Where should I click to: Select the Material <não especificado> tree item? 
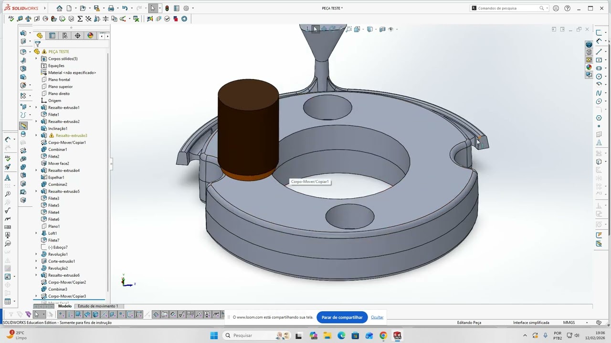tap(72, 72)
